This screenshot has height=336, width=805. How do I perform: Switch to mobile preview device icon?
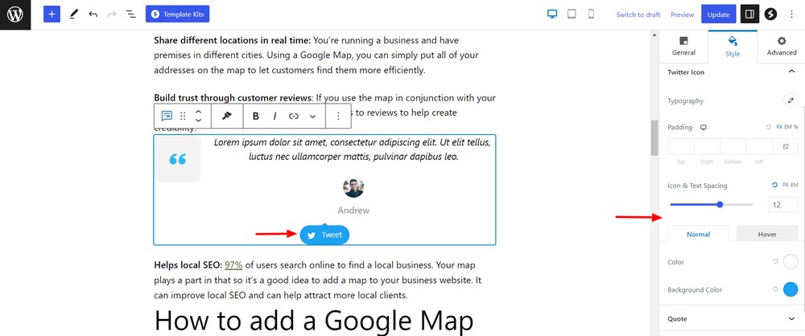(x=591, y=14)
